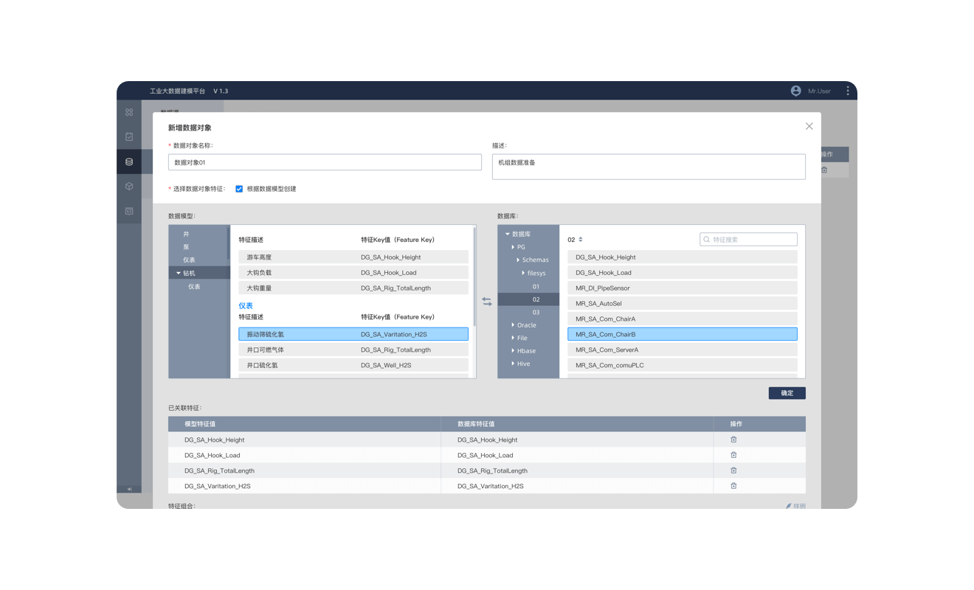Select MR_SA_Com_ChairB database feature

coord(683,334)
